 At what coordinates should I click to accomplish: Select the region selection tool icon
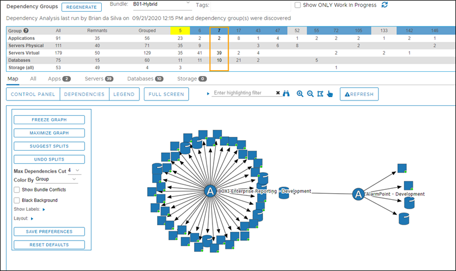pyautogui.click(x=320, y=94)
